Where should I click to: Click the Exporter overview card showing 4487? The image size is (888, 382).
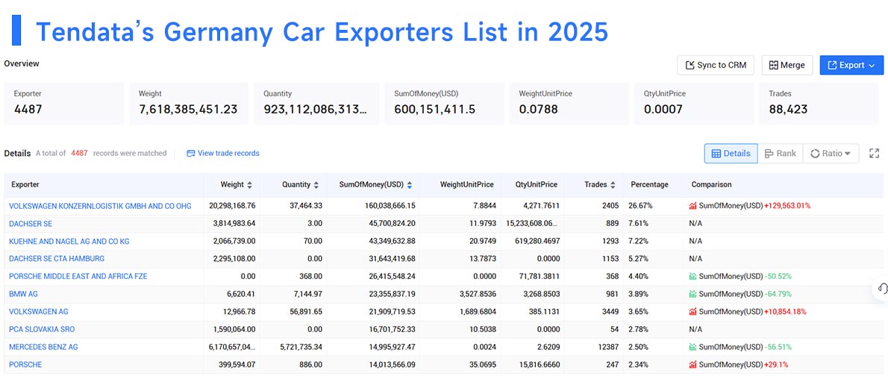[x=64, y=104]
